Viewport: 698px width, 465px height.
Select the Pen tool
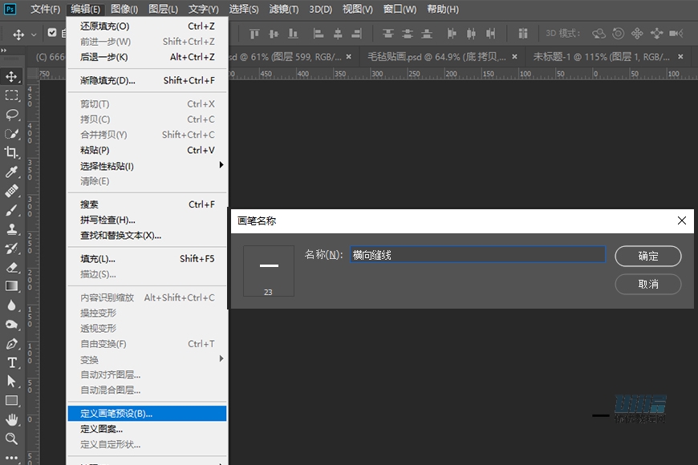coord(11,343)
